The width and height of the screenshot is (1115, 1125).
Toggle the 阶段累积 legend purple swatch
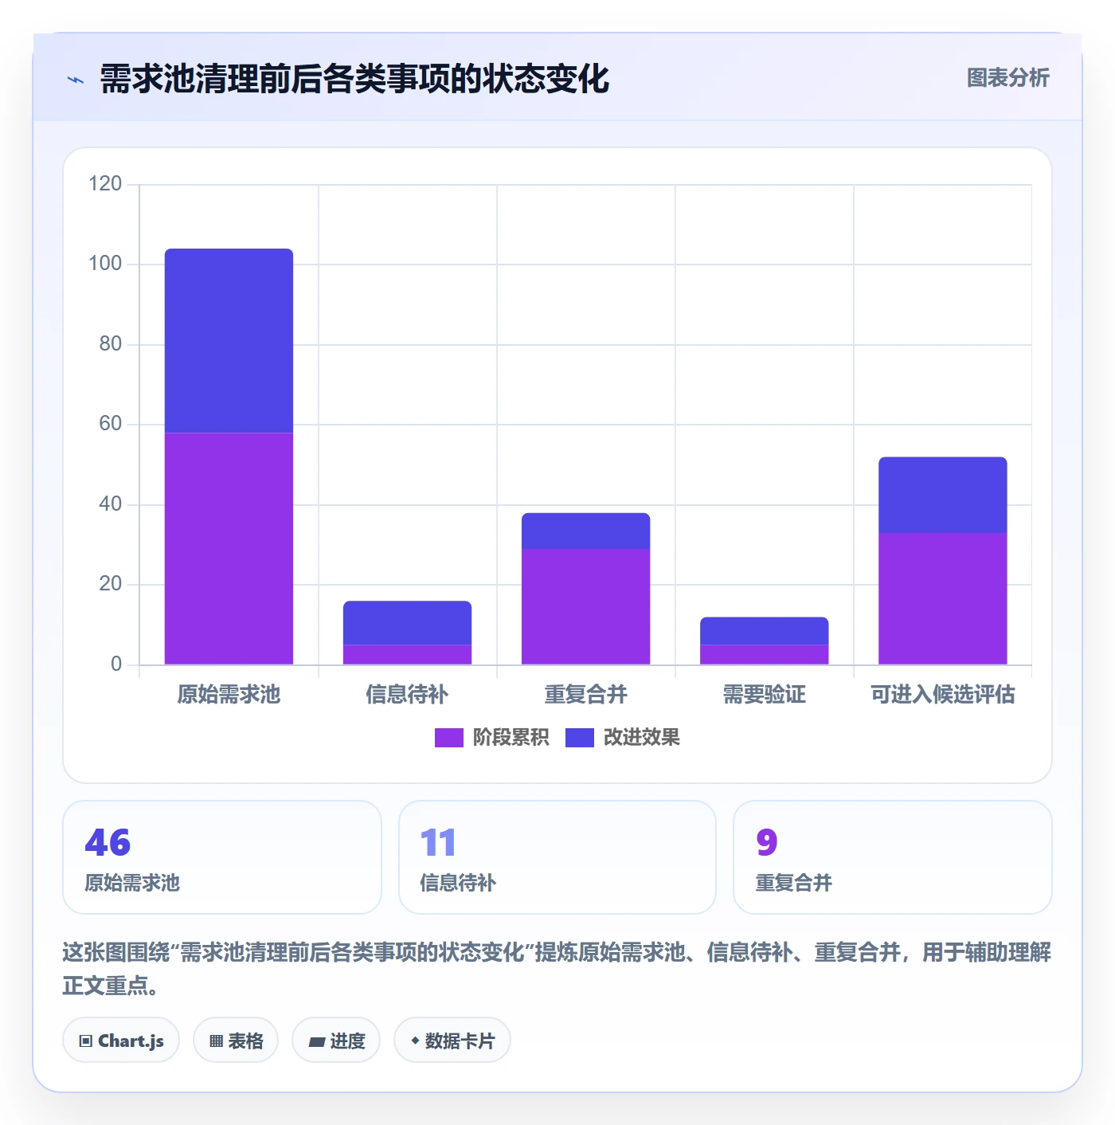click(x=448, y=738)
